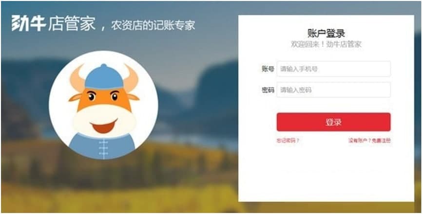Viewport: 423px width, 214px height.
Task: Click the red 登录 login button
Action: tap(334, 122)
